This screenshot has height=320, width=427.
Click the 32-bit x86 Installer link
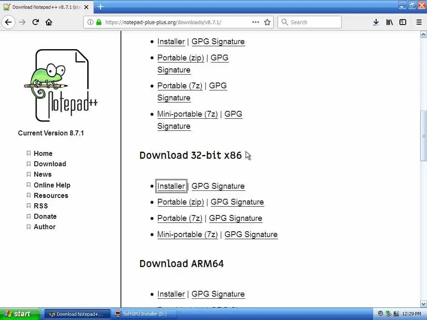pyautogui.click(x=171, y=186)
